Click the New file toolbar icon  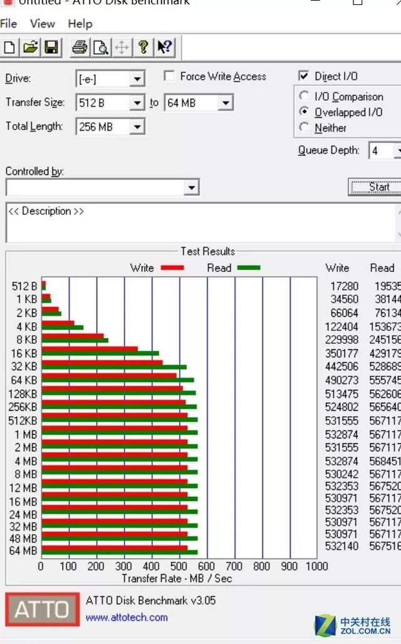click(x=9, y=47)
